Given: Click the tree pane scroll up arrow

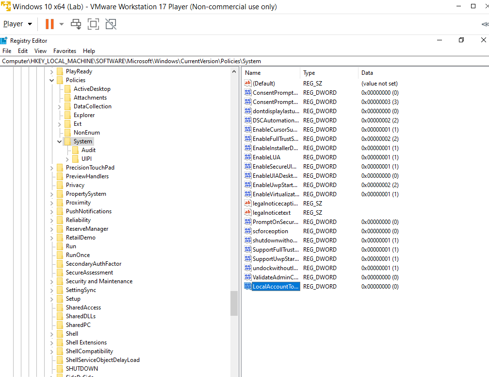Looking at the screenshot, I should point(234,71).
